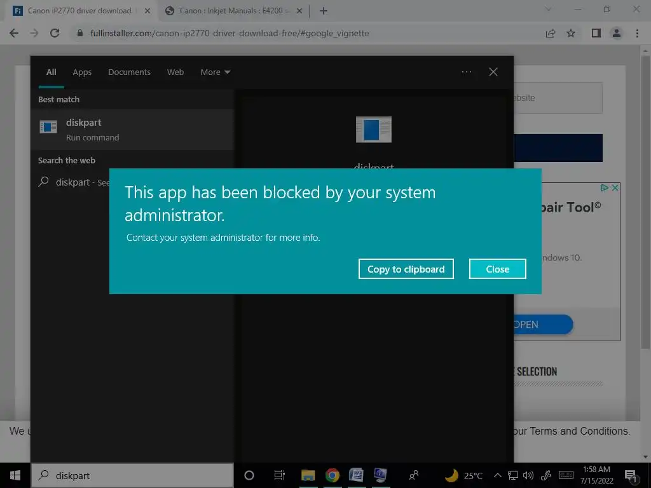The height and width of the screenshot is (488, 651).
Task: Click the diskpart web search suggestion
Action: pos(75,182)
